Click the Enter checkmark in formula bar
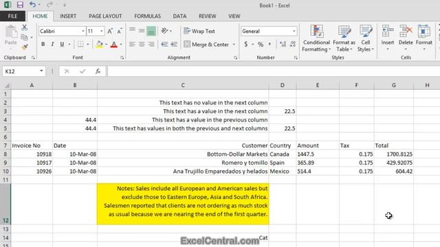 pos(82,71)
